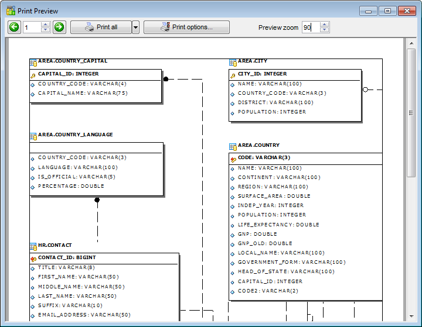
Task: Click the diamond icon beside GNP_OLD: DOUBLE
Action: (233, 245)
